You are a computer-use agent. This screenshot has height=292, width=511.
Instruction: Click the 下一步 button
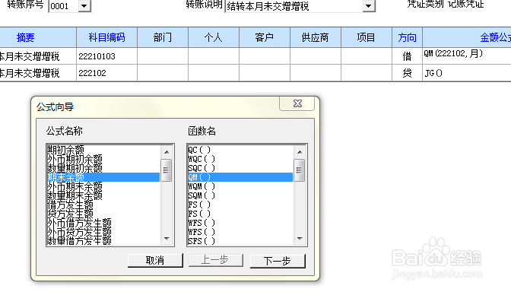click(278, 261)
